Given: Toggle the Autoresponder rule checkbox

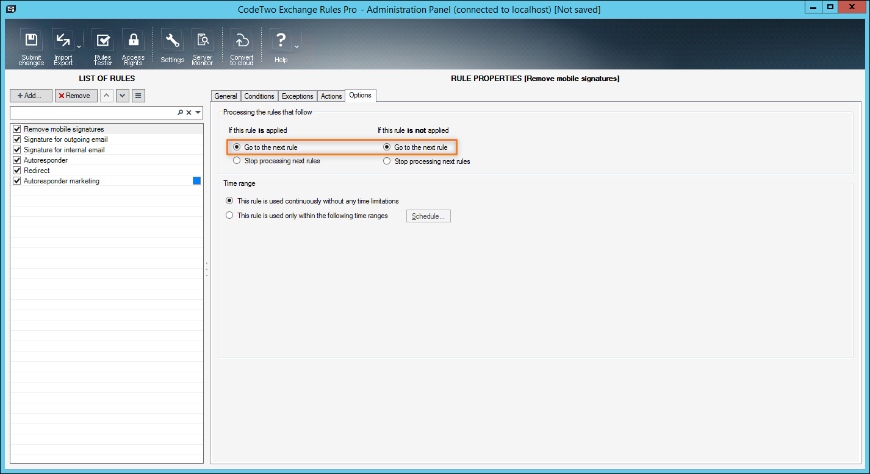Looking at the screenshot, I should click(x=17, y=160).
